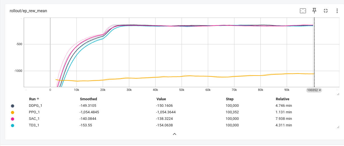
Task: Click the rollout/ep_rew_mean card title
Action: (28, 11)
